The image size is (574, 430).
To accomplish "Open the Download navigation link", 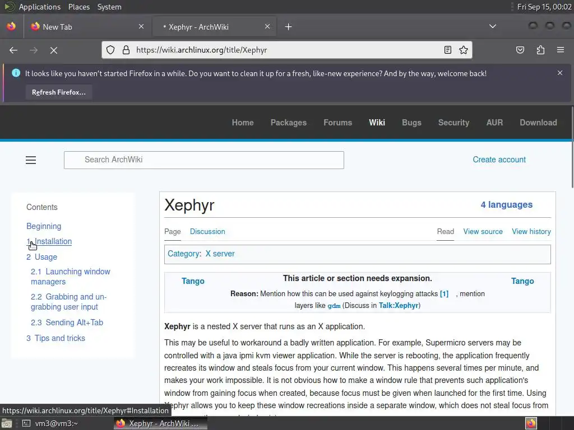I will (538, 123).
